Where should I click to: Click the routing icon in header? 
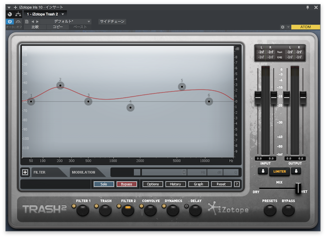[x=18, y=14]
